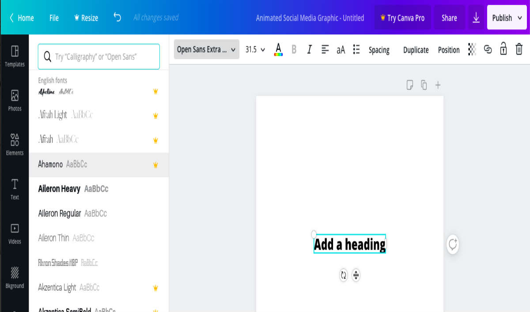
Task: Open the text color picker
Action: (278, 49)
